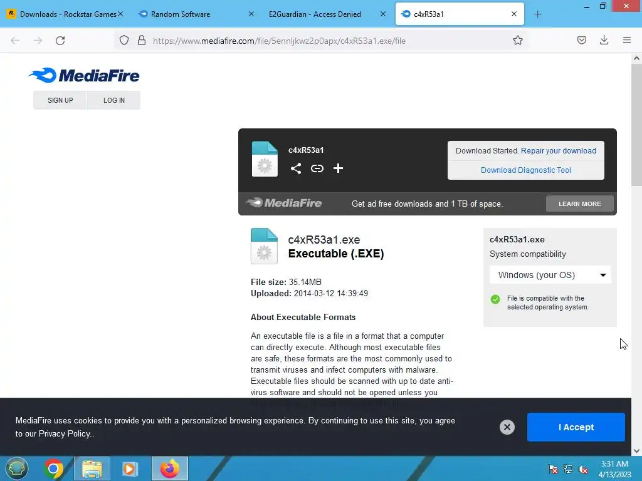Open the Action Center flag icon
Screen dimensions: 642x481
pos(552,469)
